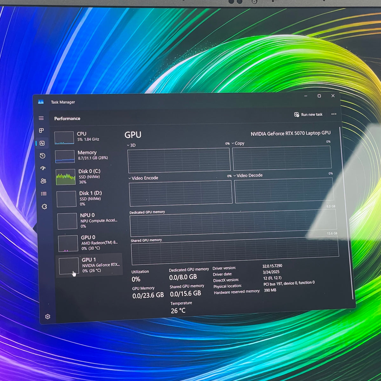Click the NVIDIA GeForce RTX 5070 Laptop GPU title
Image resolution: width=381 pixels, height=381 pixels.
(x=291, y=133)
